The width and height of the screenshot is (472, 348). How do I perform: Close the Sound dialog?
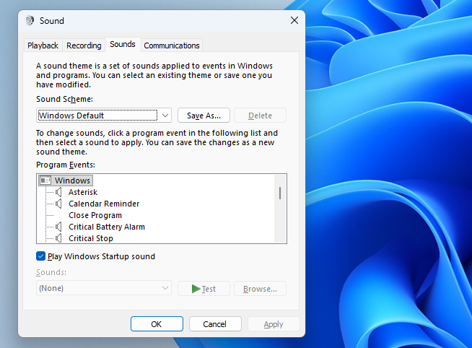294,20
